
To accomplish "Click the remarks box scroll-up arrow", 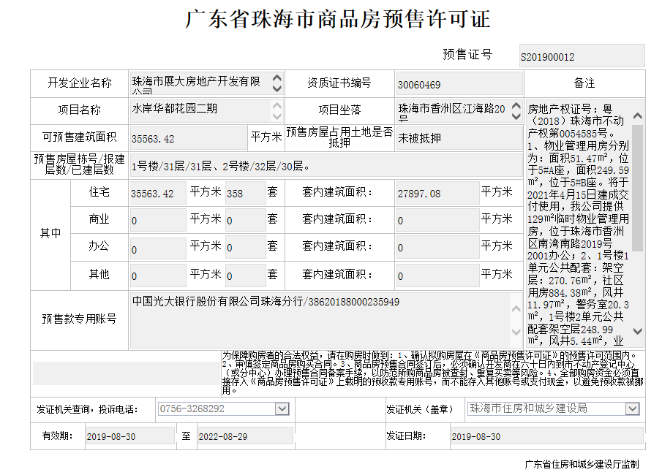I will point(637,116).
